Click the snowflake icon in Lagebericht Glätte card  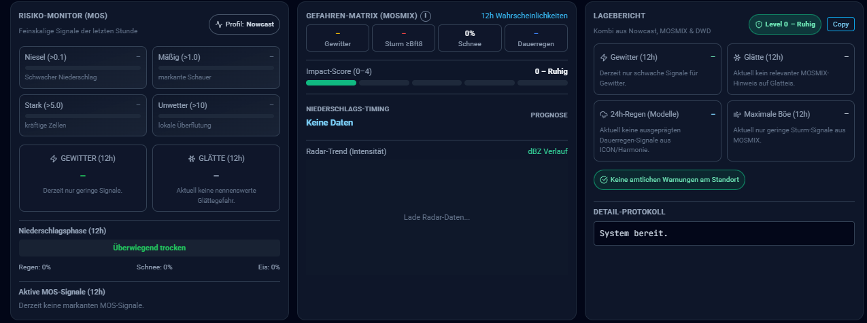736,57
